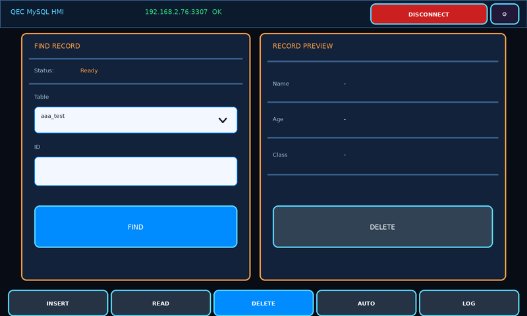Open the AUTO tab
This screenshot has height=316, width=527.
(366, 303)
